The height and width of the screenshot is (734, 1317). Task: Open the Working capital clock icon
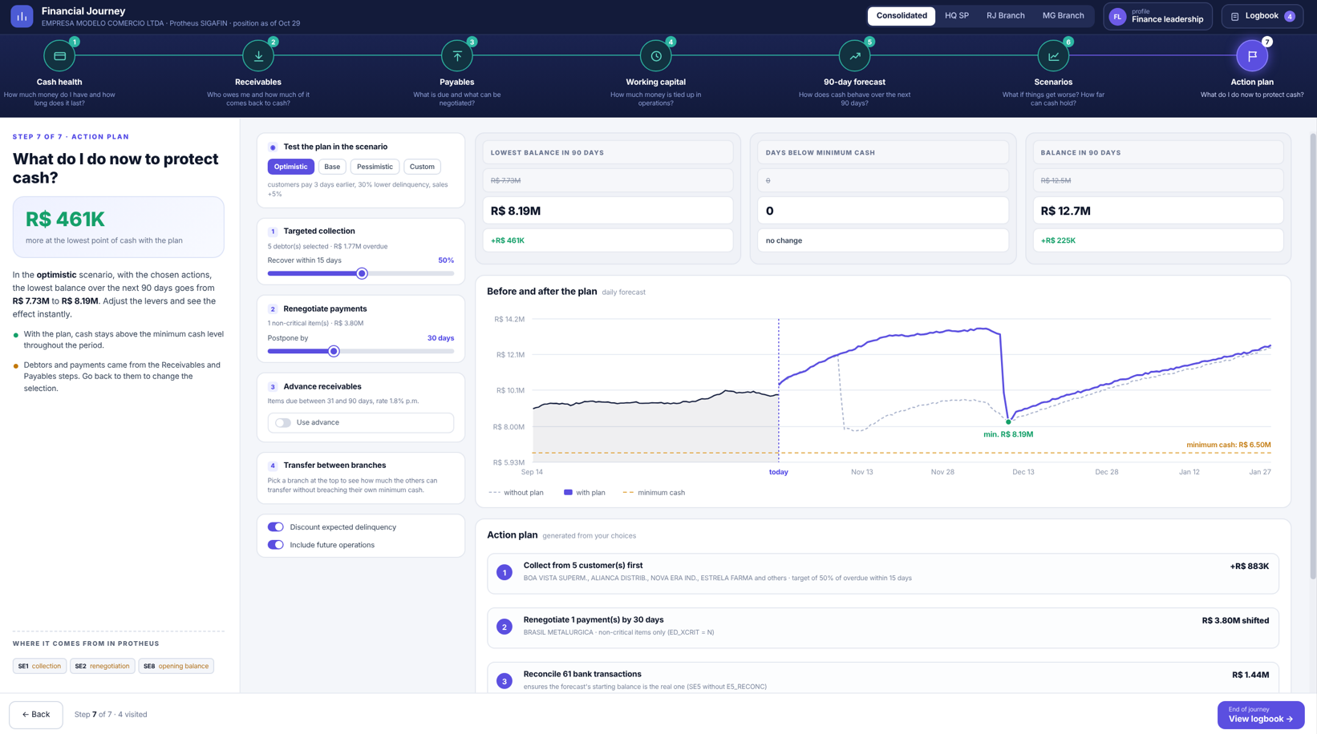[656, 56]
